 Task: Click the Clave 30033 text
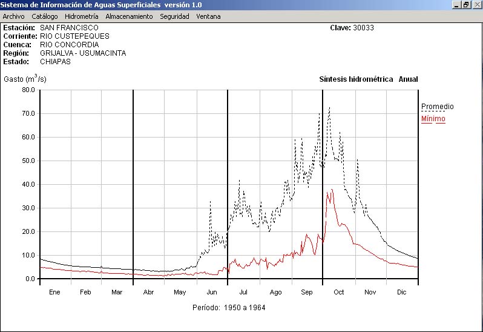click(352, 28)
